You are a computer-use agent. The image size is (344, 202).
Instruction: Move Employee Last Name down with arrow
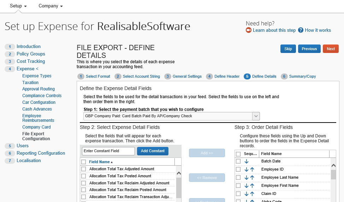tap(247, 178)
